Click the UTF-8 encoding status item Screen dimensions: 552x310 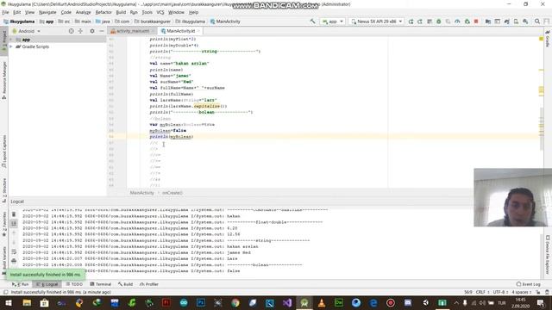(500, 292)
